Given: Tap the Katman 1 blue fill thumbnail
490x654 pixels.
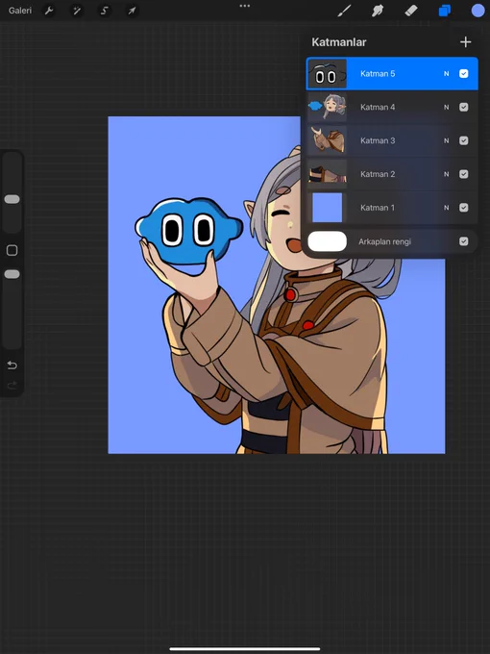Looking at the screenshot, I should [x=328, y=208].
